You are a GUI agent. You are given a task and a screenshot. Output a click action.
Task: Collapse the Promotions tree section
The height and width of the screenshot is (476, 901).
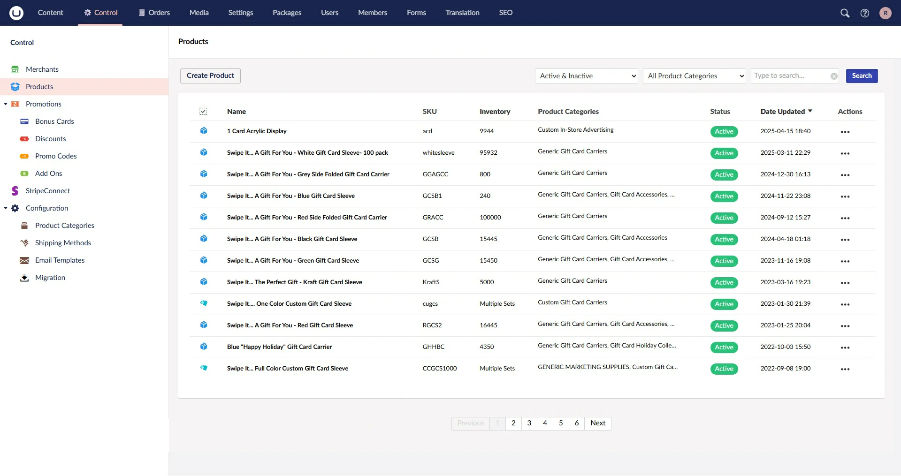pyautogui.click(x=6, y=104)
